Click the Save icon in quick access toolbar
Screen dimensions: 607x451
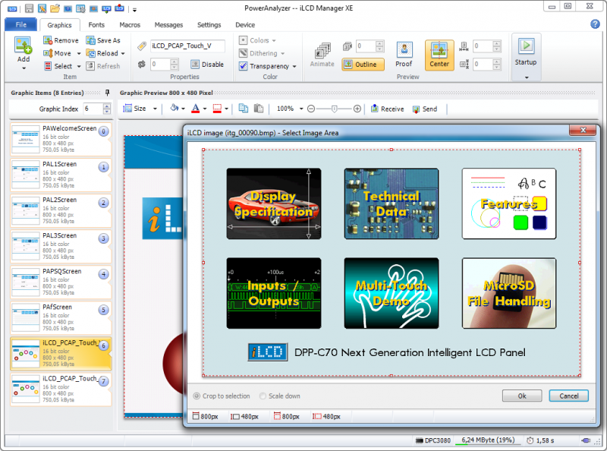click(29, 8)
